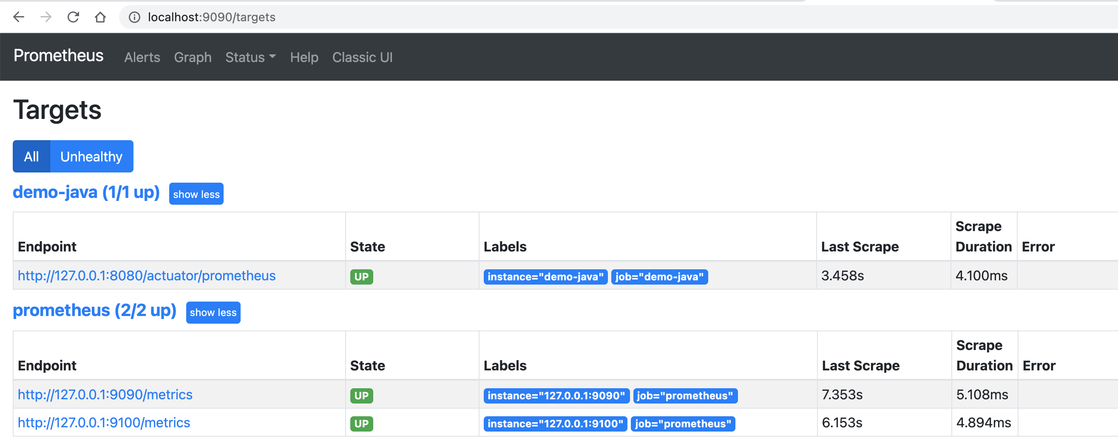Click UP badge for 127.0.0.1:9100 target
The width and height of the screenshot is (1118, 446).
(x=361, y=424)
